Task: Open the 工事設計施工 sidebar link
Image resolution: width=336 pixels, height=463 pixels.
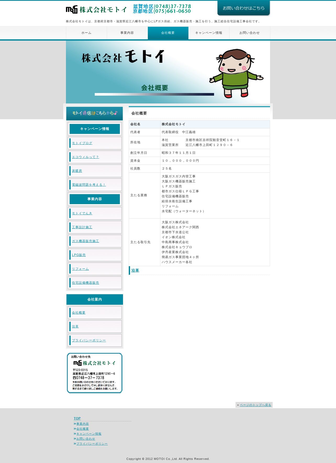Action: point(82,227)
